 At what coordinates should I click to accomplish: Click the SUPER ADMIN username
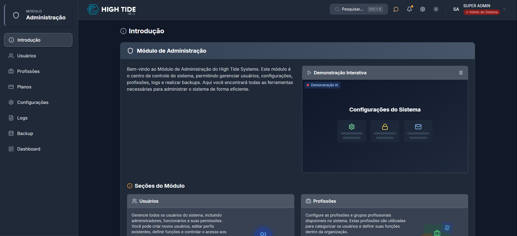point(477,6)
